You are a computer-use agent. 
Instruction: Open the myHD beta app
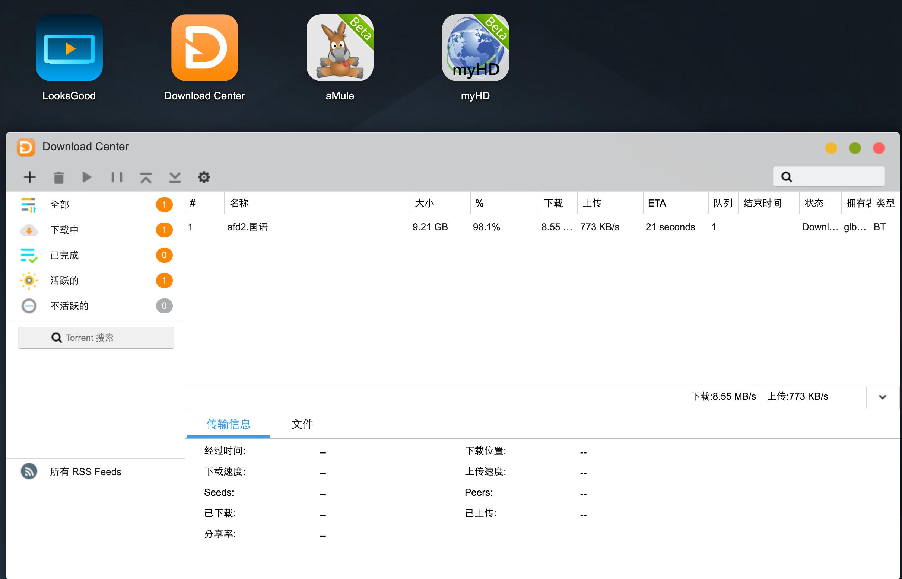click(x=475, y=48)
